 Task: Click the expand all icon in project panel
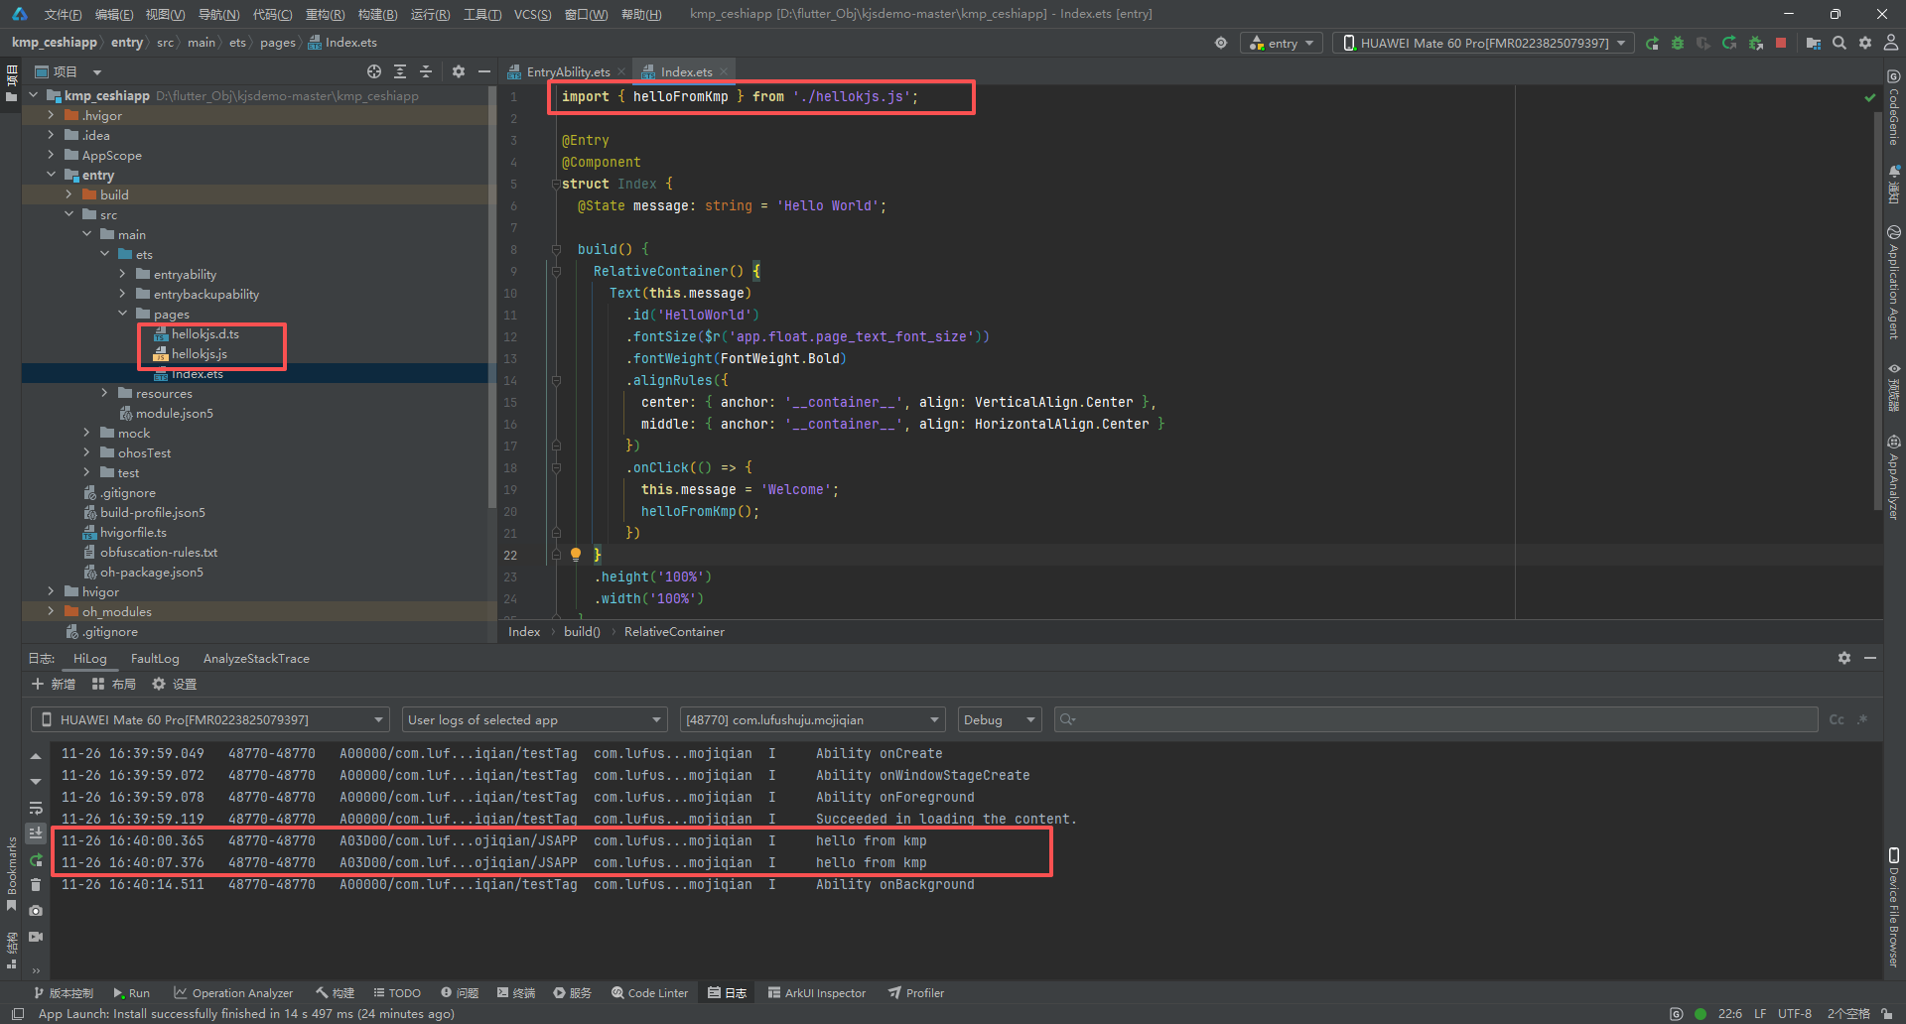pyautogui.click(x=400, y=71)
